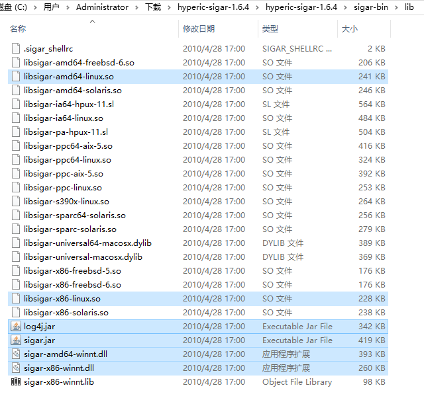Select the file name sigar.jar
This screenshot has height=396, width=424.
(40, 340)
